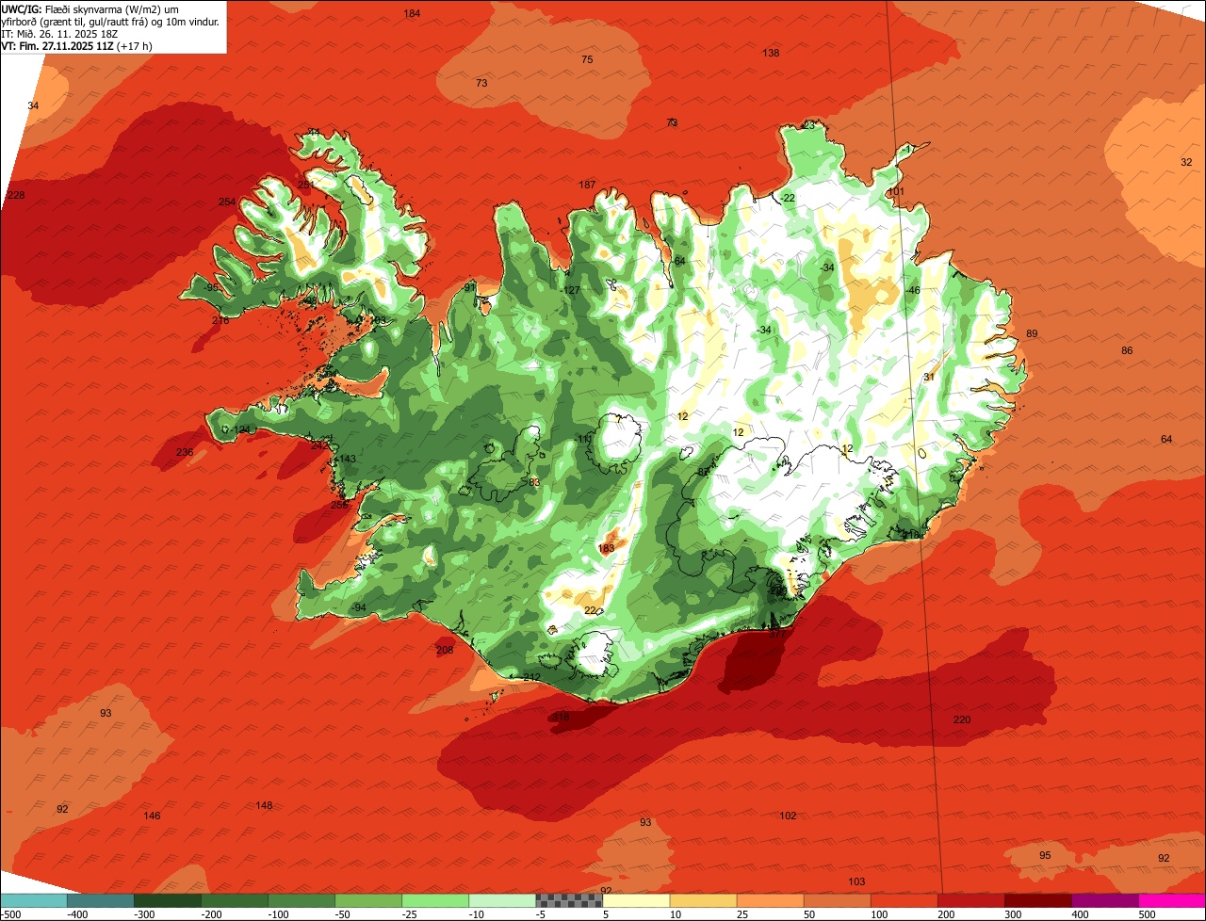This screenshot has height=921, width=1206.
Task: Click the '228' value at the western edge
Action: [x=16, y=195]
